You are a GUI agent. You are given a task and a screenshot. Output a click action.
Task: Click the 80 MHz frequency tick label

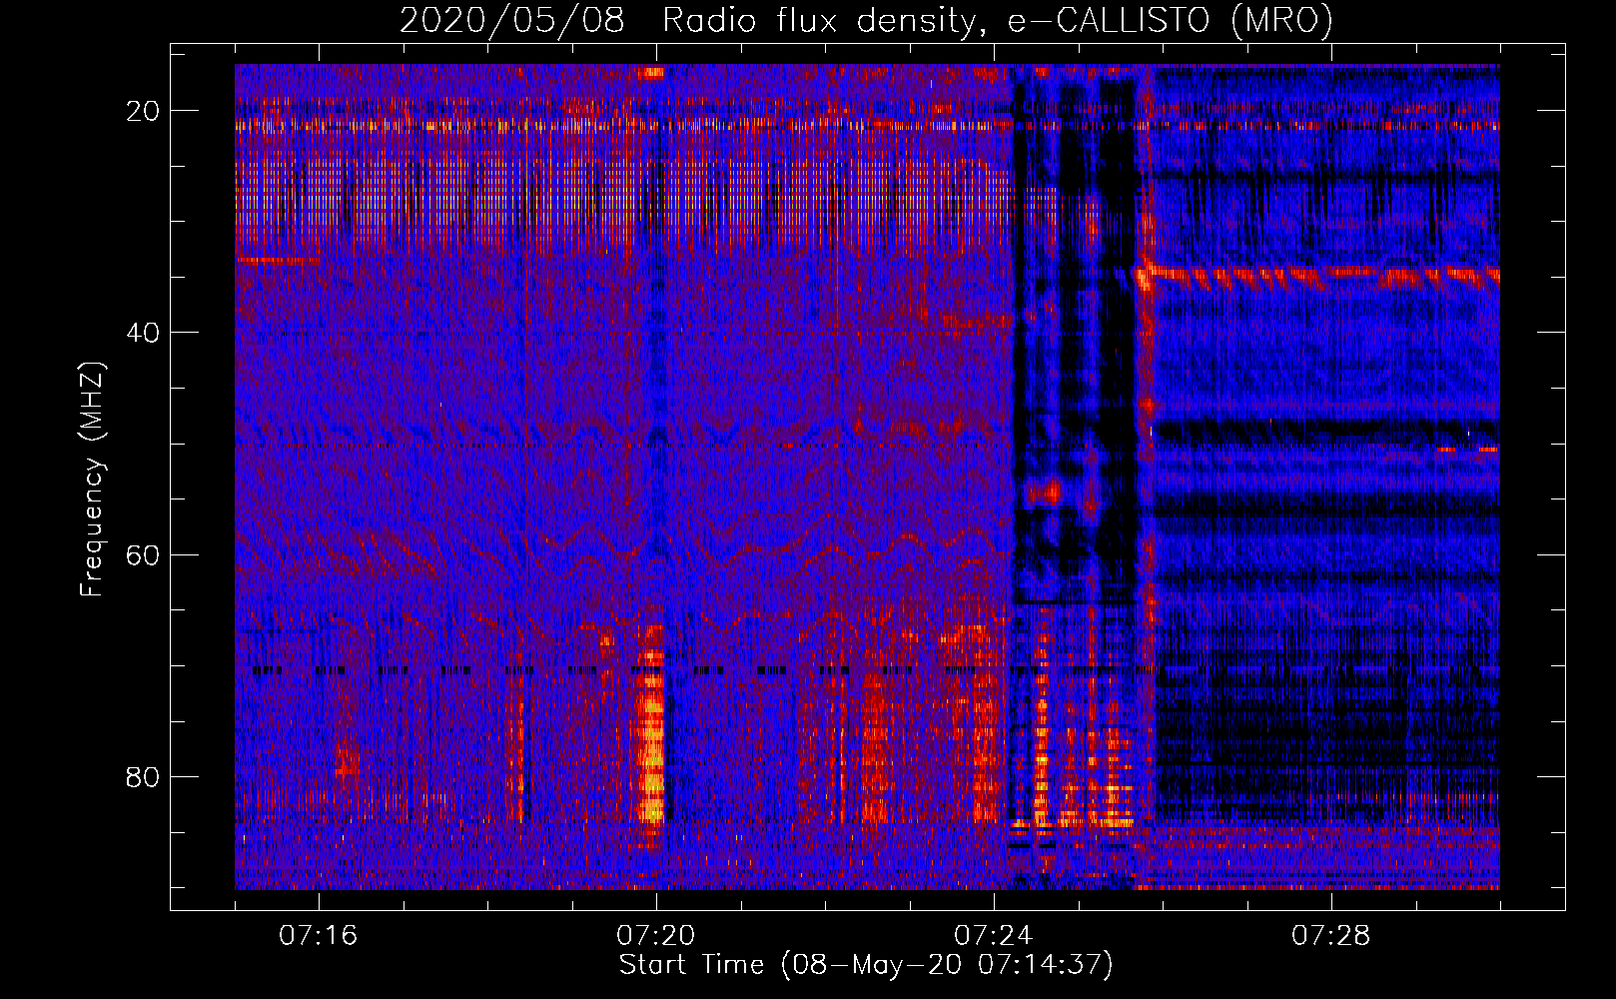[143, 776]
